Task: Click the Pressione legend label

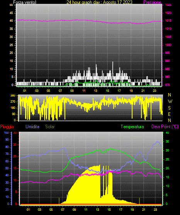Action: [x=152, y=2]
